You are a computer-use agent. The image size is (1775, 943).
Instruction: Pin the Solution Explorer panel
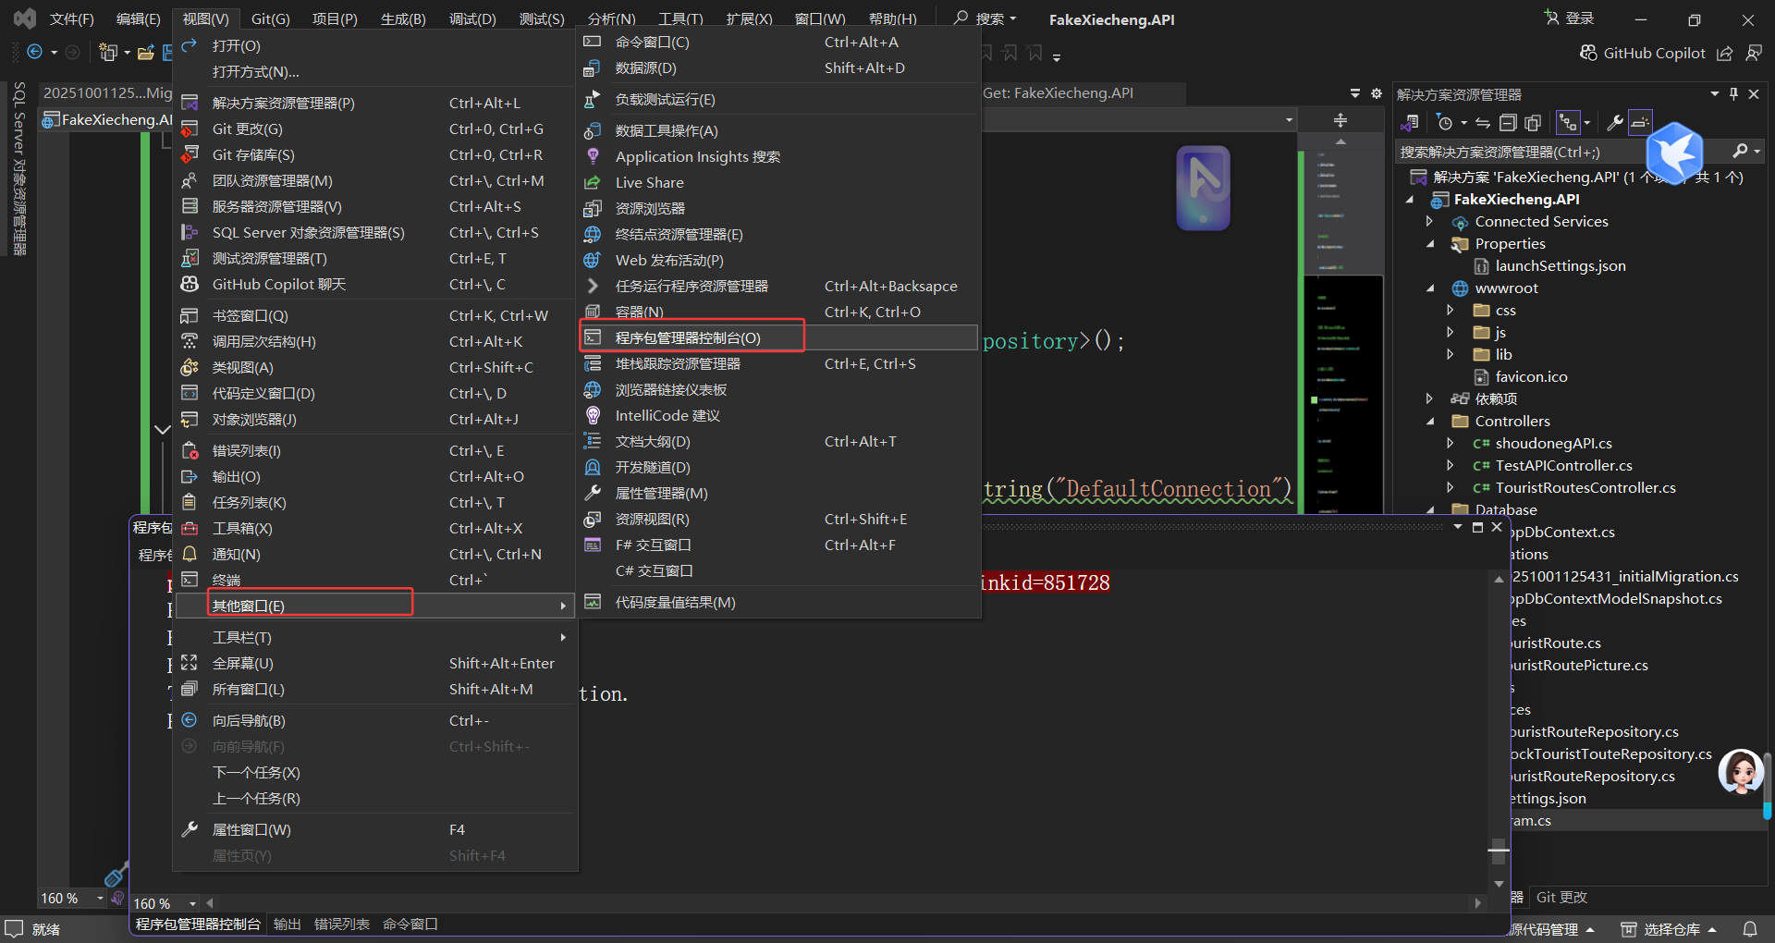coord(1733,94)
